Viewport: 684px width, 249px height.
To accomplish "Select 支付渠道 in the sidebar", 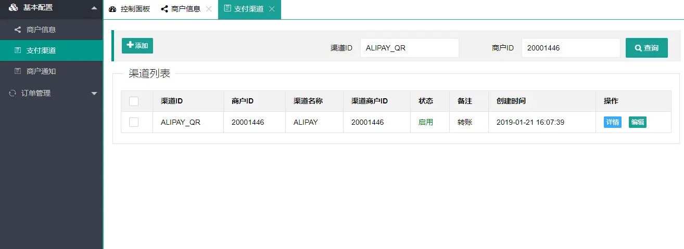I will 52,50.
